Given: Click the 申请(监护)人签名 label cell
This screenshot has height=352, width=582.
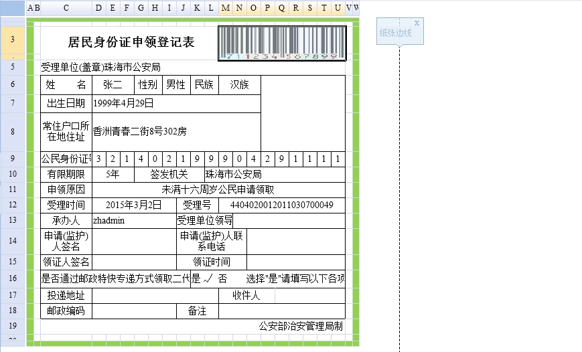Looking at the screenshot, I should (66, 242).
